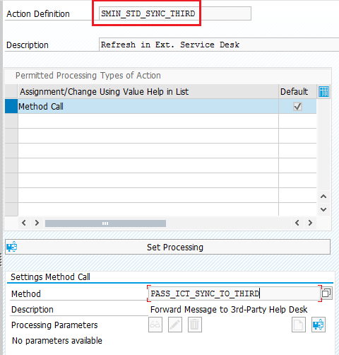Click the left arrow of horizontal scrollbar
The height and width of the screenshot is (355, 339).
pyautogui.click(x=24, y=223)
